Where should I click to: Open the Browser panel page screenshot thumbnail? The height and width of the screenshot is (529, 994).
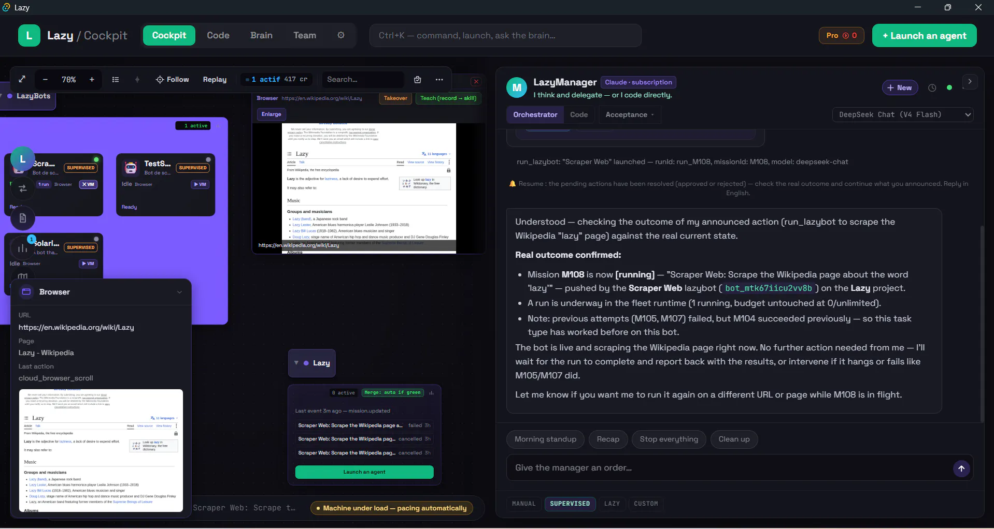click(101, 450)
